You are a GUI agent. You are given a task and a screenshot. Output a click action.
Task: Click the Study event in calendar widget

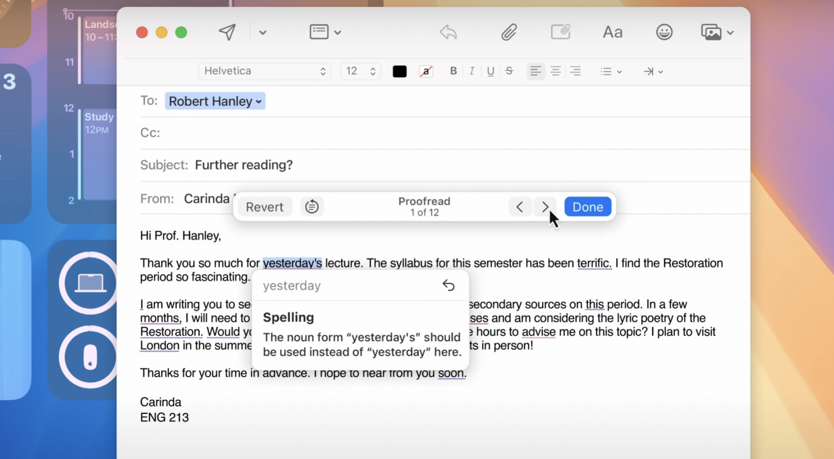pyautogui.click(x=99, y=154)
